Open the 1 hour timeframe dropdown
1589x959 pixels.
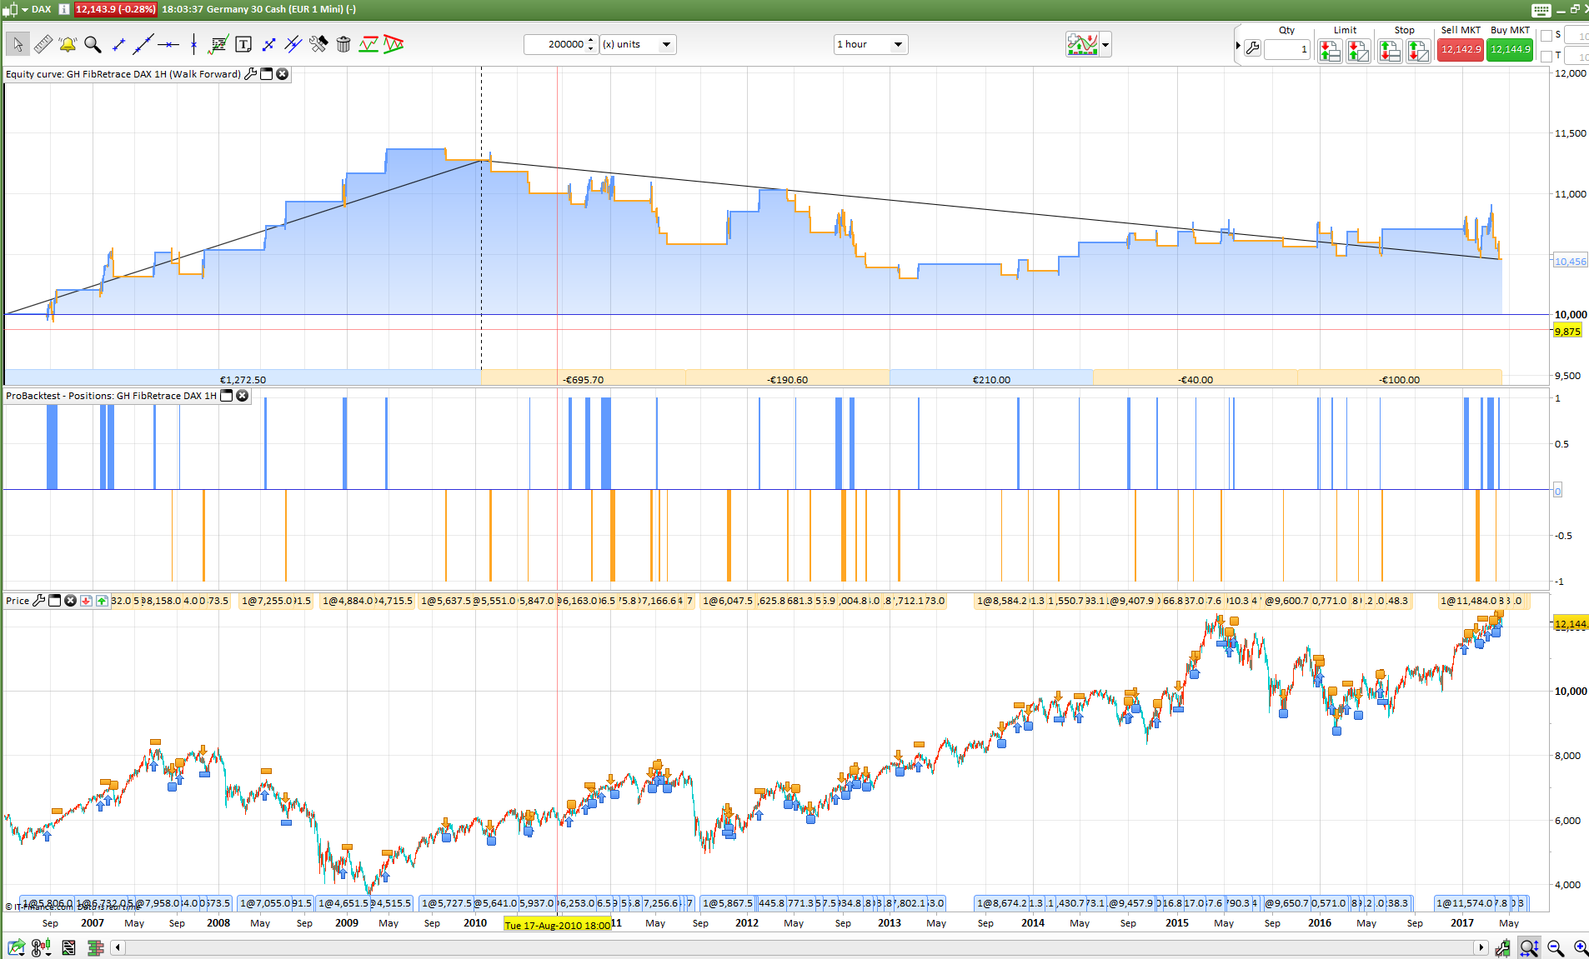[898, 44]
